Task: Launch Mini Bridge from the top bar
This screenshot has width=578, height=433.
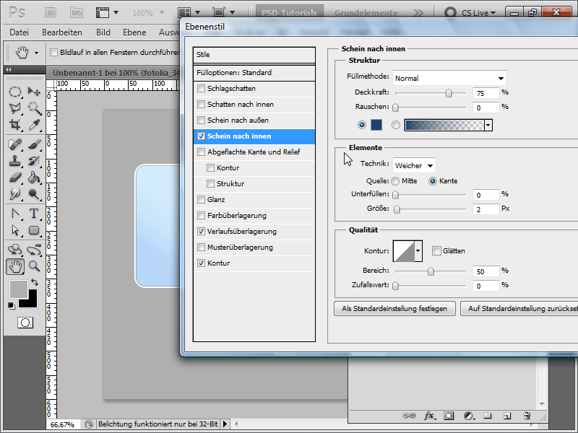Action: pos(77,13)
